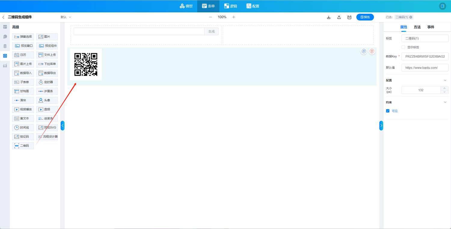
Task: Collapse the right properties panel
Action: 381,125
